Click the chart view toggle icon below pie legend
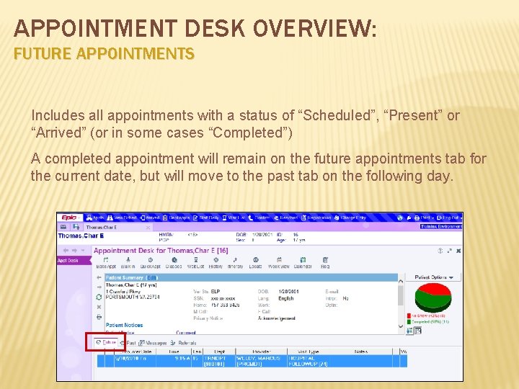Screen dimensions: 519x389 [x=418, y=331]
